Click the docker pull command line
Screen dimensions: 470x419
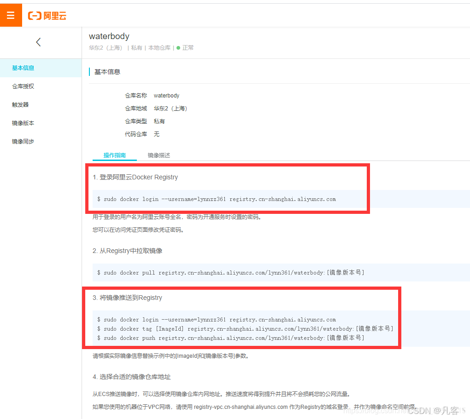230,273
